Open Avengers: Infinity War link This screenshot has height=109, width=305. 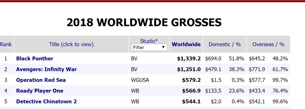47,69
